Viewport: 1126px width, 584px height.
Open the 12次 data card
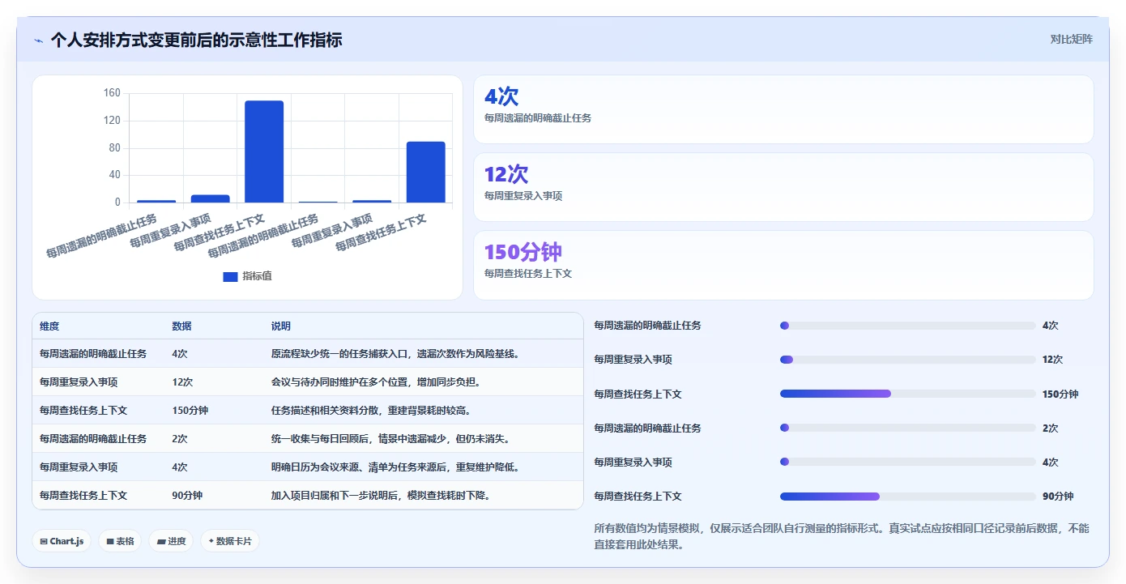pyautogui.click(x=783, y=187)
